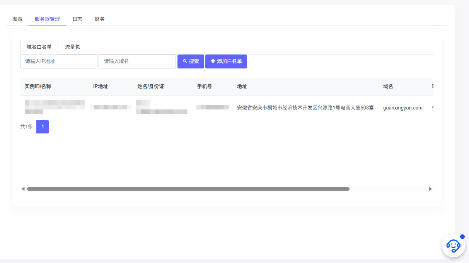Switch to the 日志 tab
The height and width of the screenshot is (263, 469).
pos(77,19)
